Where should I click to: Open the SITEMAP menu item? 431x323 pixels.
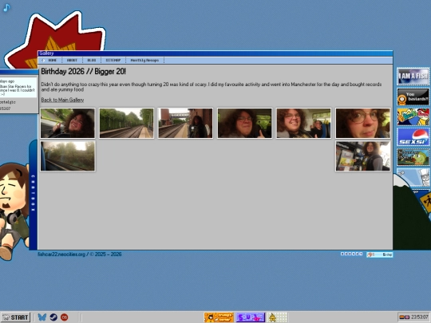tap(113, 60)
